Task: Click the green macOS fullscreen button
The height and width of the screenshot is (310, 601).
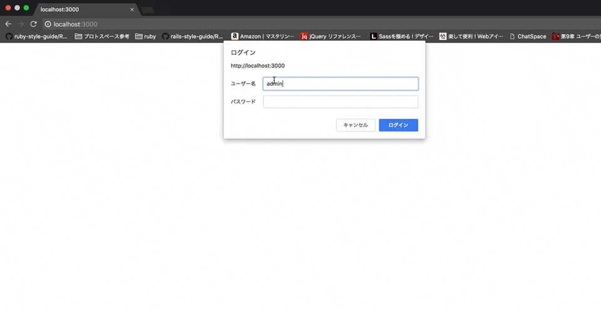Action: click(x=26, y=7)
